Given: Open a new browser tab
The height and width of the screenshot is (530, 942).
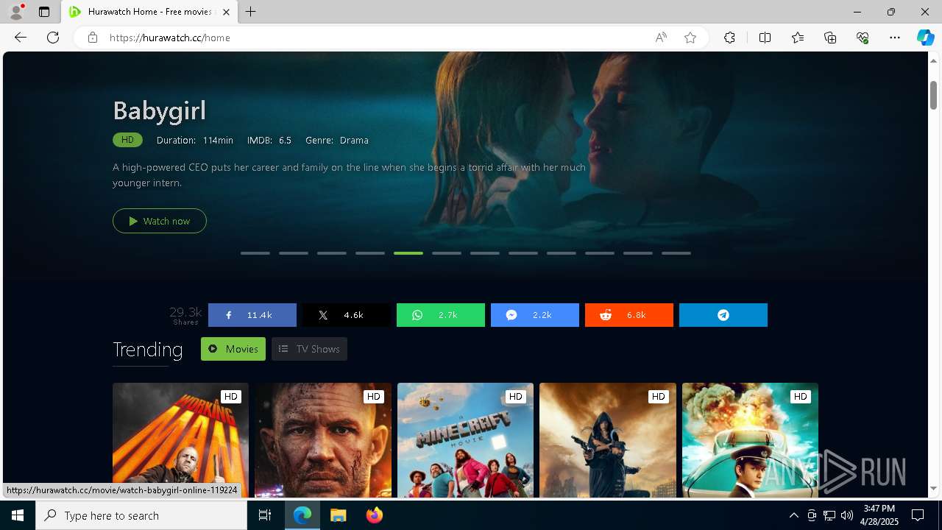Looking at the screenshot, I should 251,12.
